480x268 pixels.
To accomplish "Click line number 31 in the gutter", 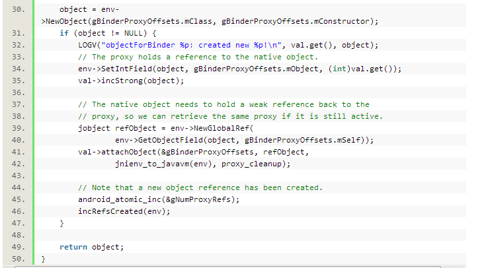I will pos(18,33).
